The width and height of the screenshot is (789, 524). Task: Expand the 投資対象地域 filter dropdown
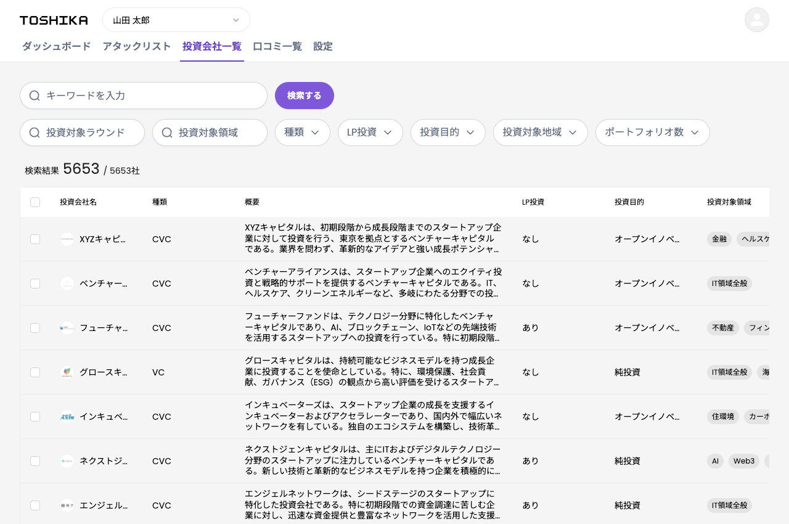point(541,133)
